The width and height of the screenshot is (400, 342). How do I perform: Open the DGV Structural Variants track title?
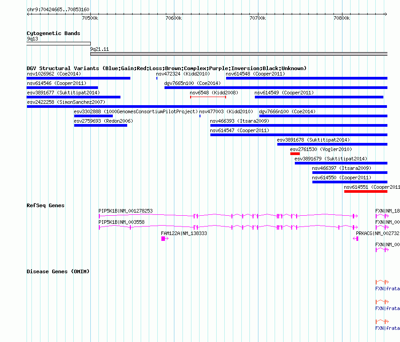(x=167, y=68)
